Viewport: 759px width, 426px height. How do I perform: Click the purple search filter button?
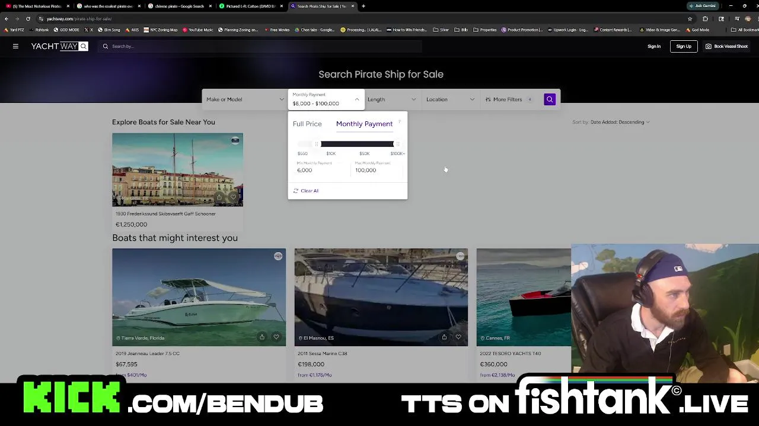[550, 99]
